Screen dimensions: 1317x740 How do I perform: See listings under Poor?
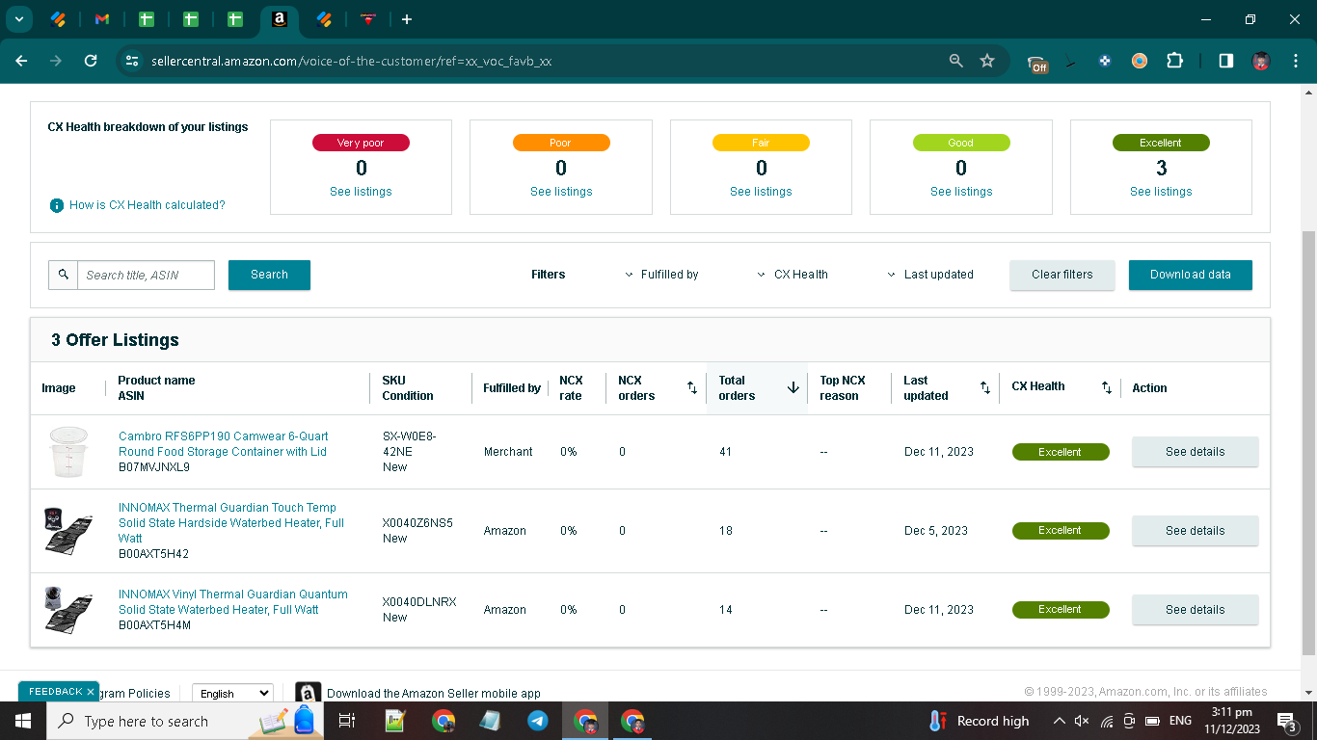click(x=561, y=192)
